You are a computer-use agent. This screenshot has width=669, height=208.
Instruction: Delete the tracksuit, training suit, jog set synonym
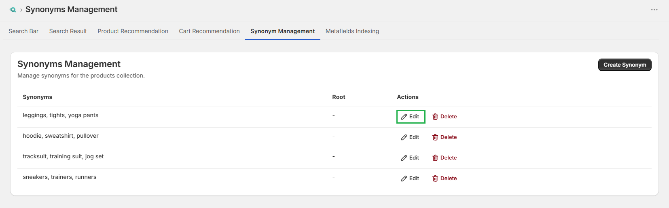click(445, 158)
